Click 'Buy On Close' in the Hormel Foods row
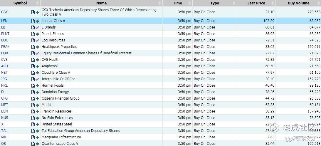Viewport: 321px width, 146px height. tap(204, 85)
